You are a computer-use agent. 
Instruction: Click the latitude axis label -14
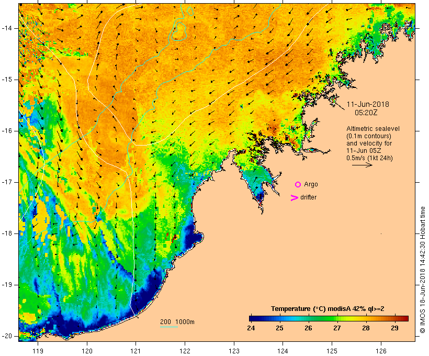[x=7, y=28]
